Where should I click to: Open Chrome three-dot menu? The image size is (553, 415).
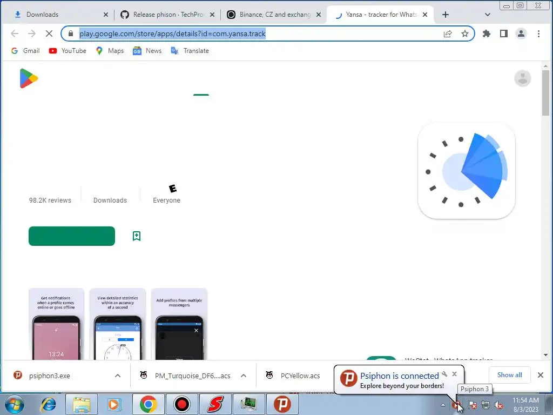pos(538,34)
